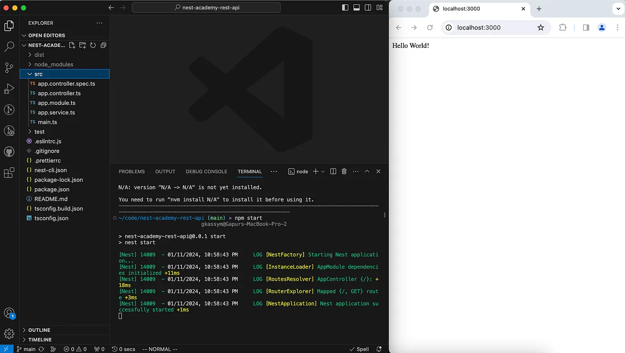Toggle the Spell checker in the status bar
Screen dimensions: 625x353
point(359,349)
